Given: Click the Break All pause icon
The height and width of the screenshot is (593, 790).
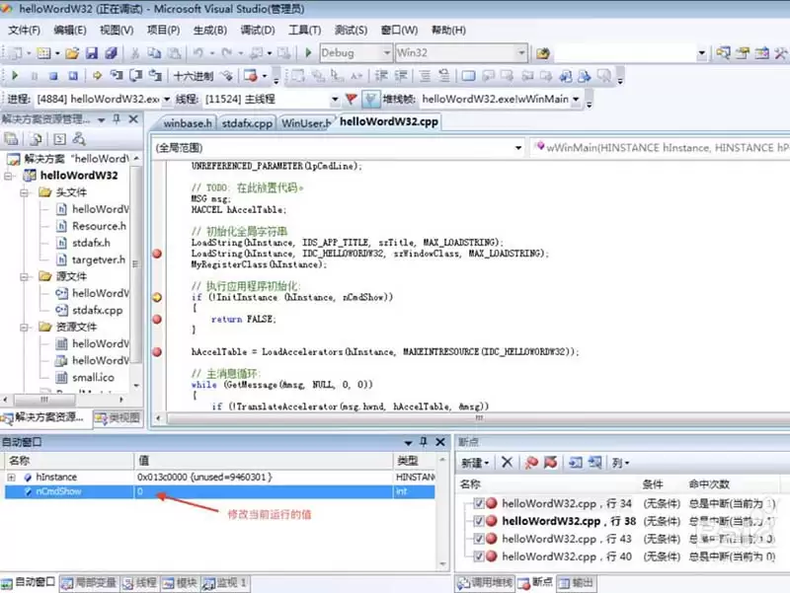Looking at the screenshot, I should pos(34,74).
